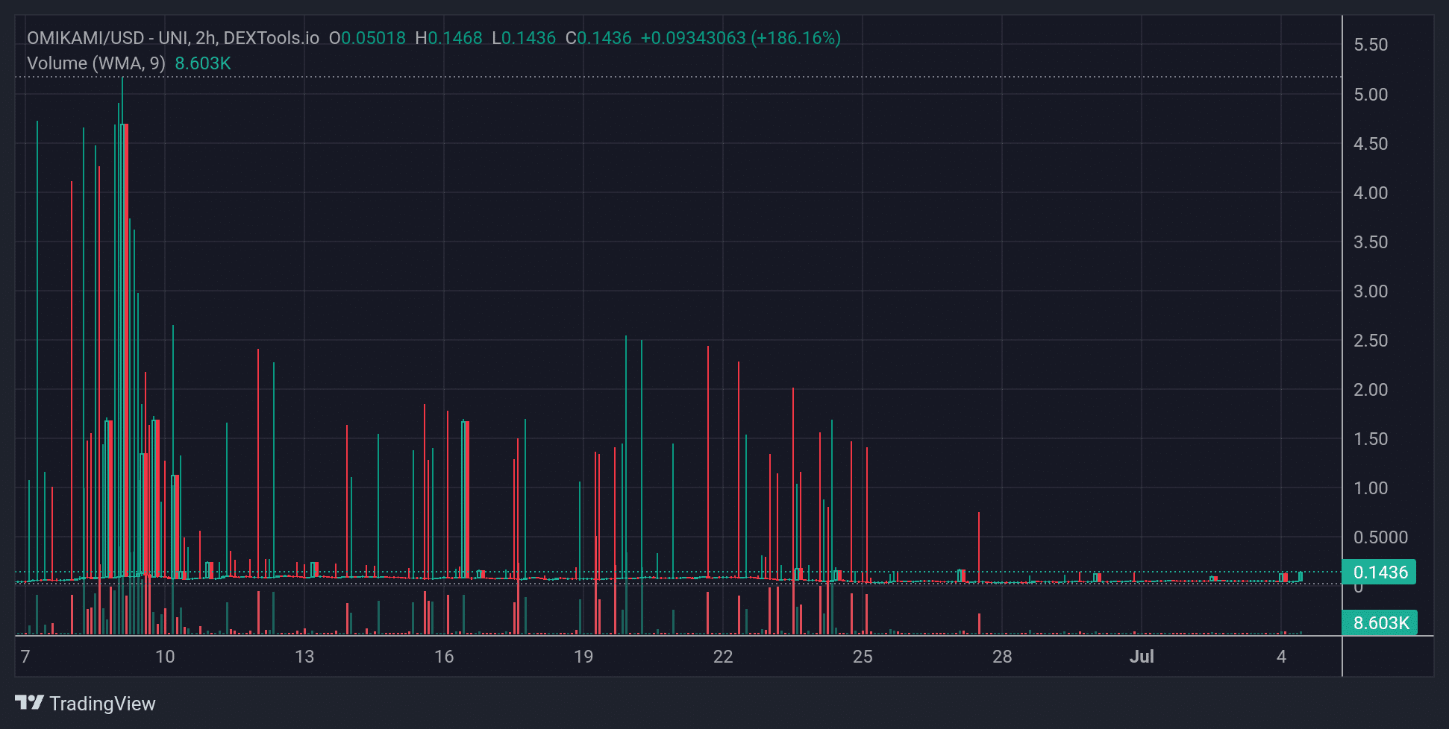Select the Volume (WMA, 9) indicator label

96,63
